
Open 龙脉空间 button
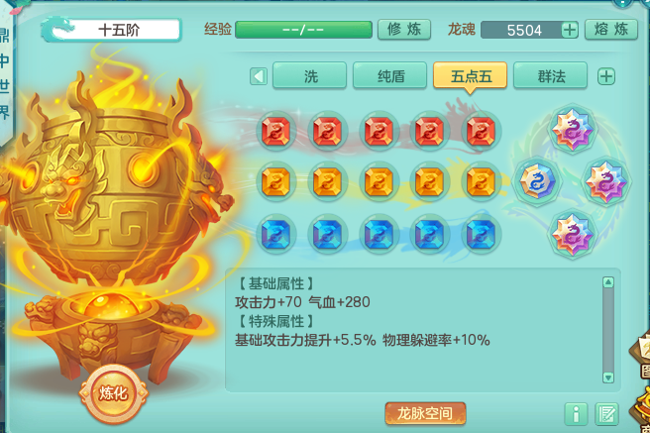pyautogui.click(x=425, y=413)
